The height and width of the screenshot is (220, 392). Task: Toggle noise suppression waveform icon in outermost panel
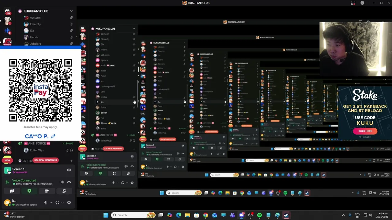62,182
